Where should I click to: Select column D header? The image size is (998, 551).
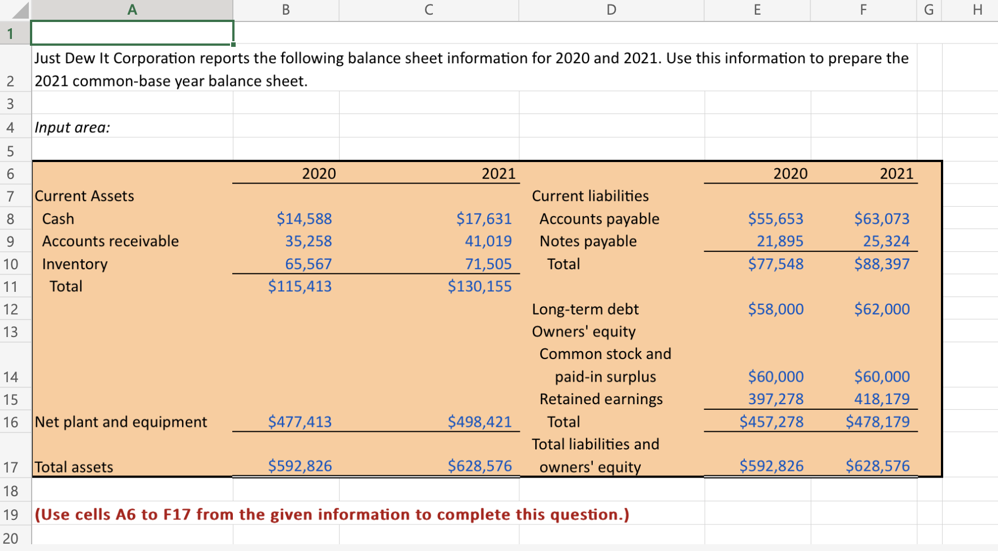coord(611,10)
